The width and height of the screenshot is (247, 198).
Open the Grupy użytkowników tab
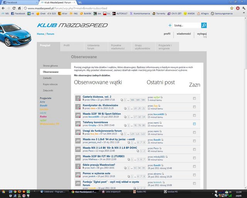click(x=143, y=46)
